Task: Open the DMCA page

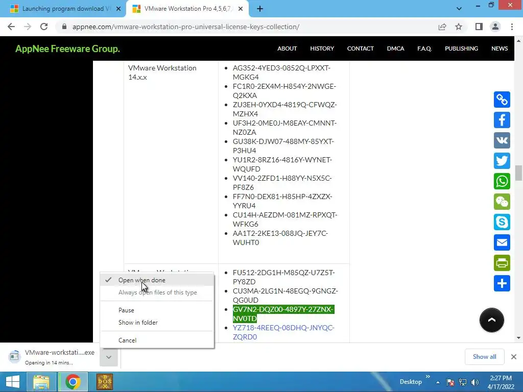Action: [396, 48]
